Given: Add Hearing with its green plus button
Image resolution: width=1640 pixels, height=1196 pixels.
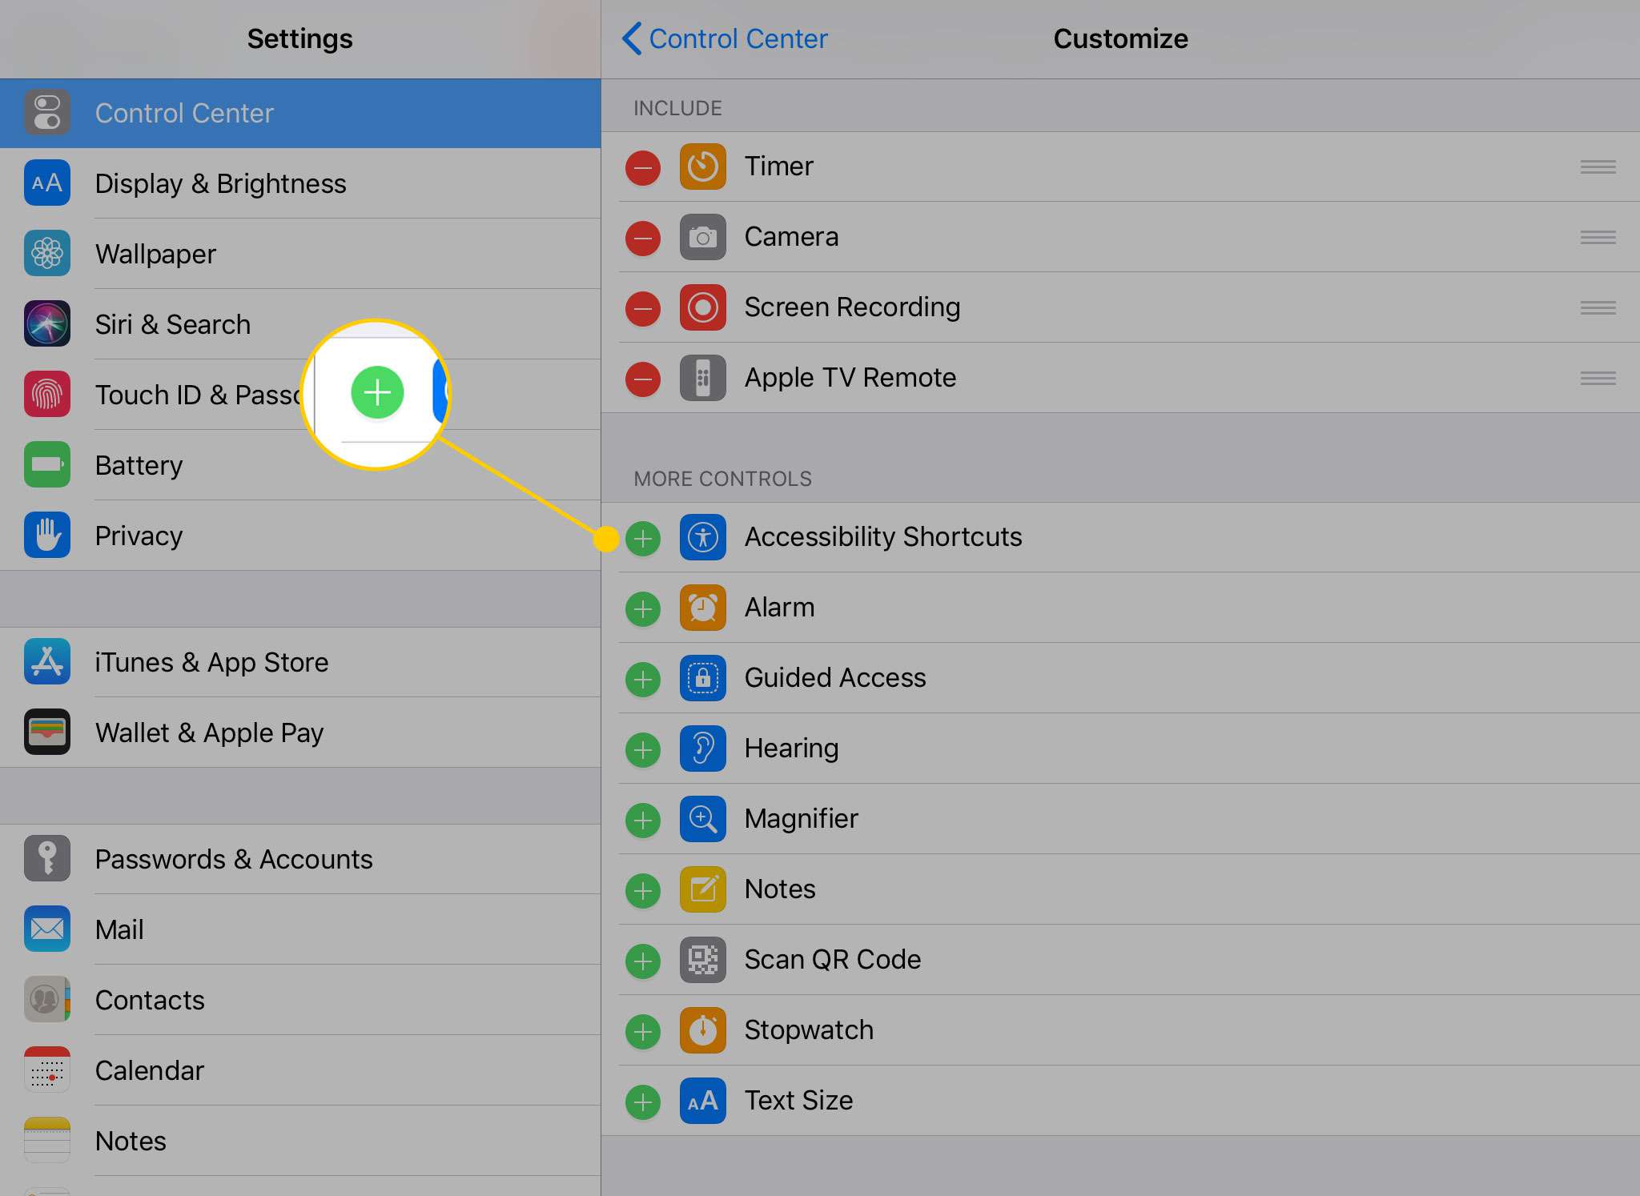Looking at the screenshot, I should pyautogui.click(x=642, y=749).
